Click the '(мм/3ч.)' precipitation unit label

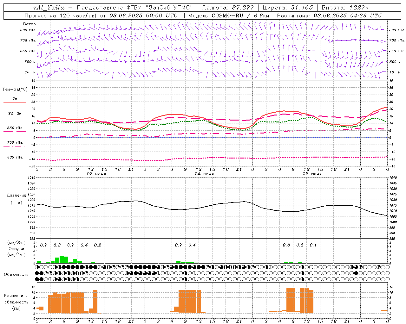pos(16,243)
